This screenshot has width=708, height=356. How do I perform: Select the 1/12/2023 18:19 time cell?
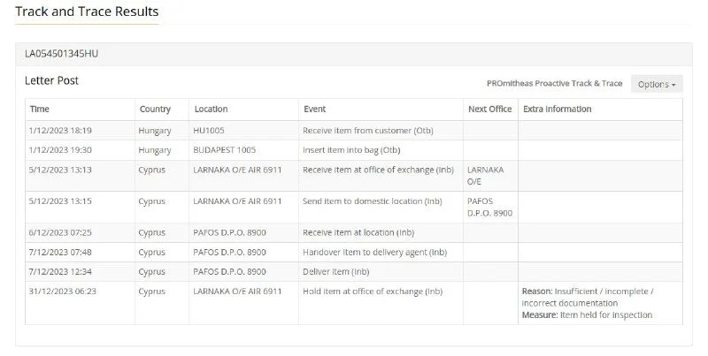pos(61,131)
